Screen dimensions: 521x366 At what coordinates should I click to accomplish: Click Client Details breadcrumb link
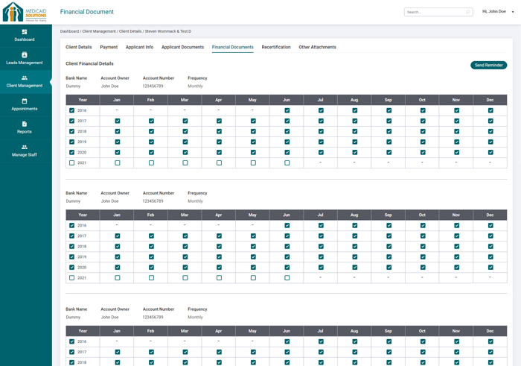tap(130, 31)
